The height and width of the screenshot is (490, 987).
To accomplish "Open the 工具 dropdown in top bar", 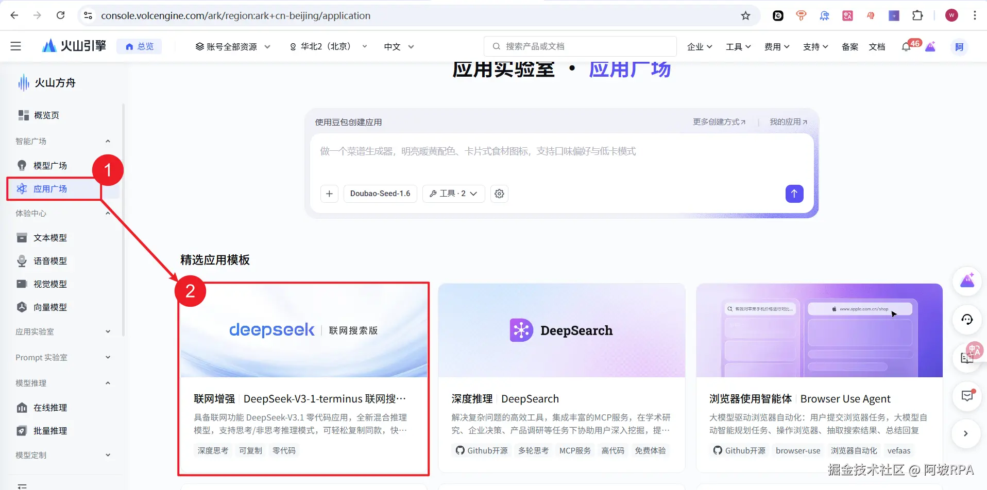I will click(738, 47).
